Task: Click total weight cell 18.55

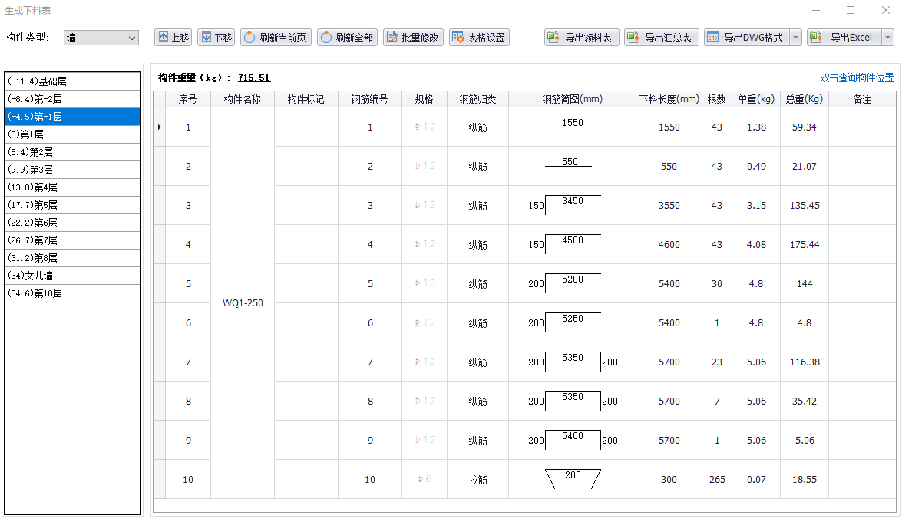Action: [x=805, y=479]
